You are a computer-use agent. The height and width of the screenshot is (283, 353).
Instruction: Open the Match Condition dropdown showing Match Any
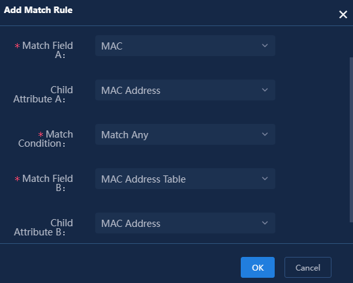pos(185,134)
